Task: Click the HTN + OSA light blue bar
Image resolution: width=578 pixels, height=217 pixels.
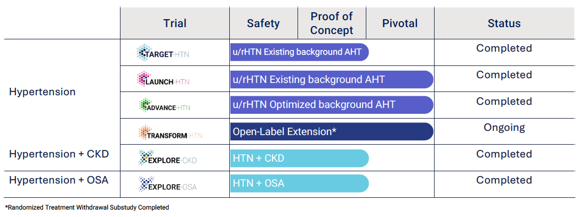Action: (x=299, y=183)
